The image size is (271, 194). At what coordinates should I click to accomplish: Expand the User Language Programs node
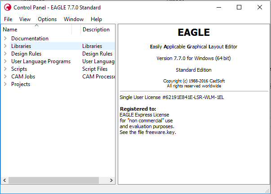tap(5, 61)
